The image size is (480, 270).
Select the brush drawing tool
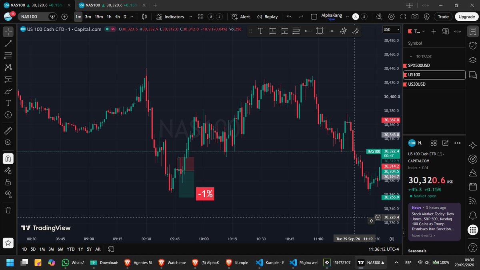8,91
